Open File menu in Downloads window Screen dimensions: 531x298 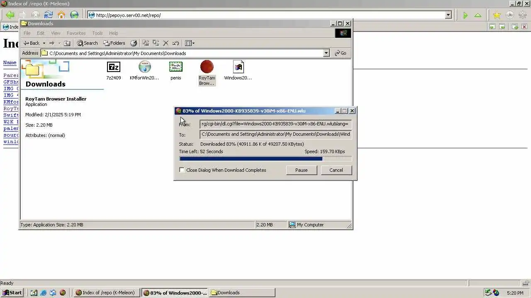pos(27,33)
